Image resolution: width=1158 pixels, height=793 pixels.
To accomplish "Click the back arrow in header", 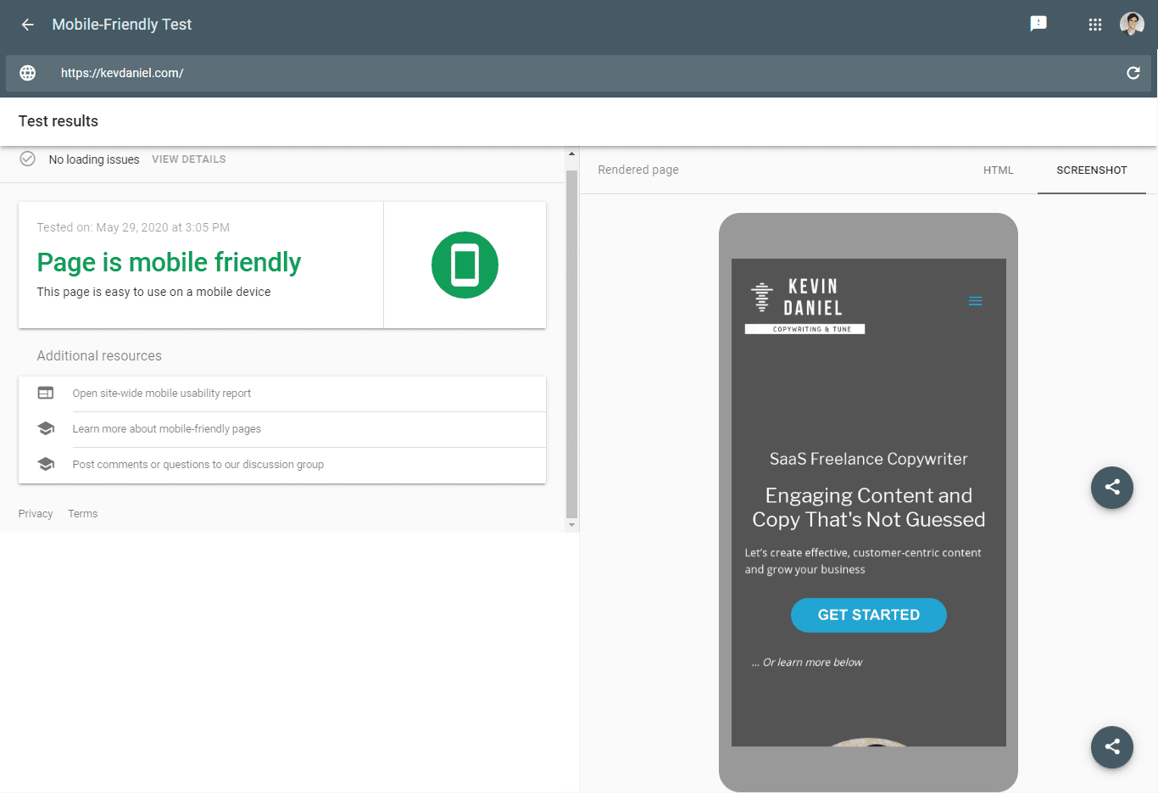I will point(27,25).
